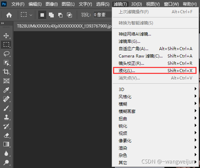Open 滤镜库(G)... filter gallery
200x168 pixels.
(x=155, y=41)
